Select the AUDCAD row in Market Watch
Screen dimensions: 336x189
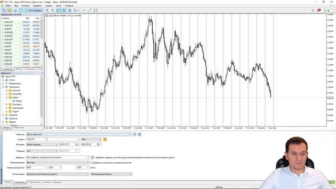coord(21,22)
